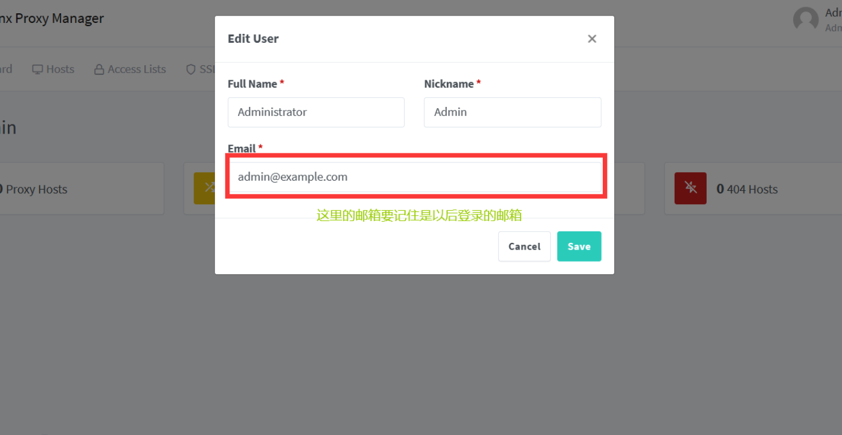Screen dimensions: 842x435
Task: Click the yellow redirection hosts icon
Action: click(204, 188)
